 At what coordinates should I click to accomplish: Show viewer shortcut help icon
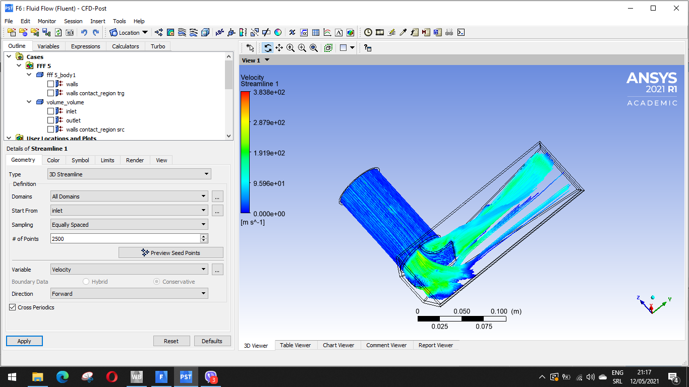point(368,47)
